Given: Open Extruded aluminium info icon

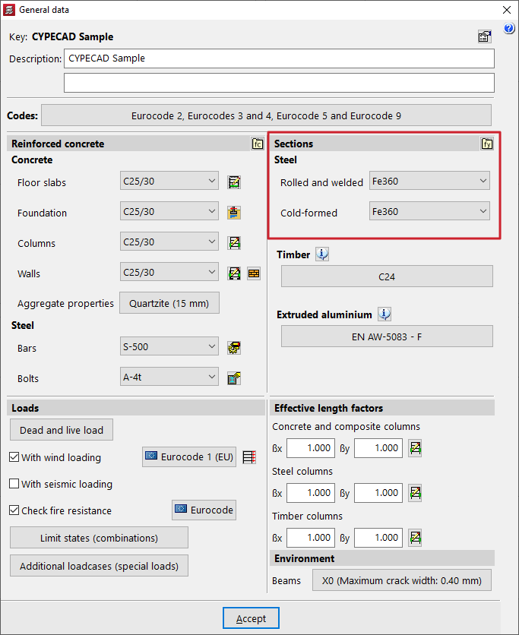Looking at the screenshot, I should [x=385, y=314].
